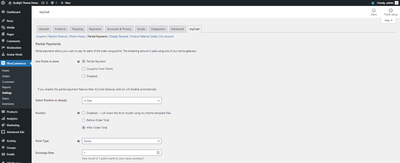Viewport: 400px width, 163px height.
Task: Go to WooCommerce Extensions submenu
Action: pos(8,104)
